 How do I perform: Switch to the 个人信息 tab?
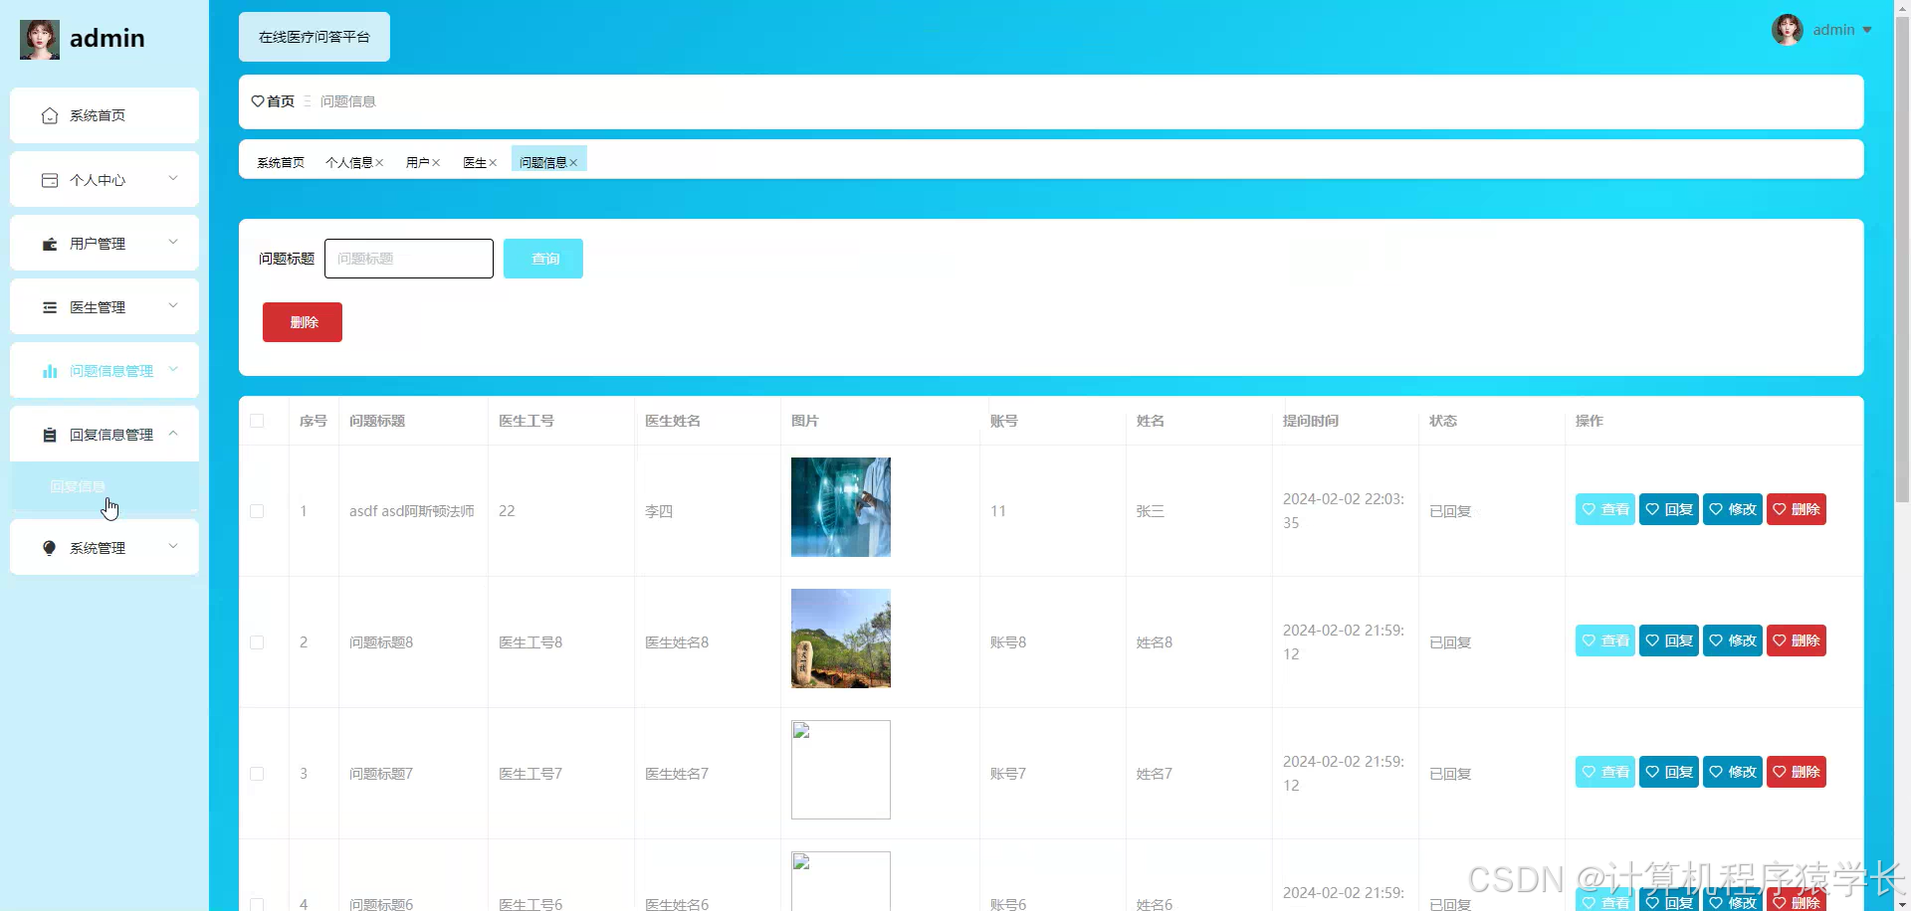[348, 163]
